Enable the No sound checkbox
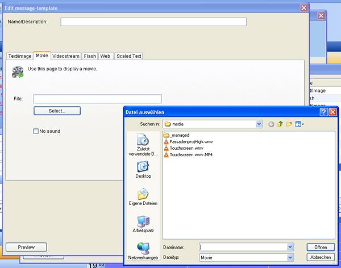Screen dimensions: 341x268 (36, 131)
